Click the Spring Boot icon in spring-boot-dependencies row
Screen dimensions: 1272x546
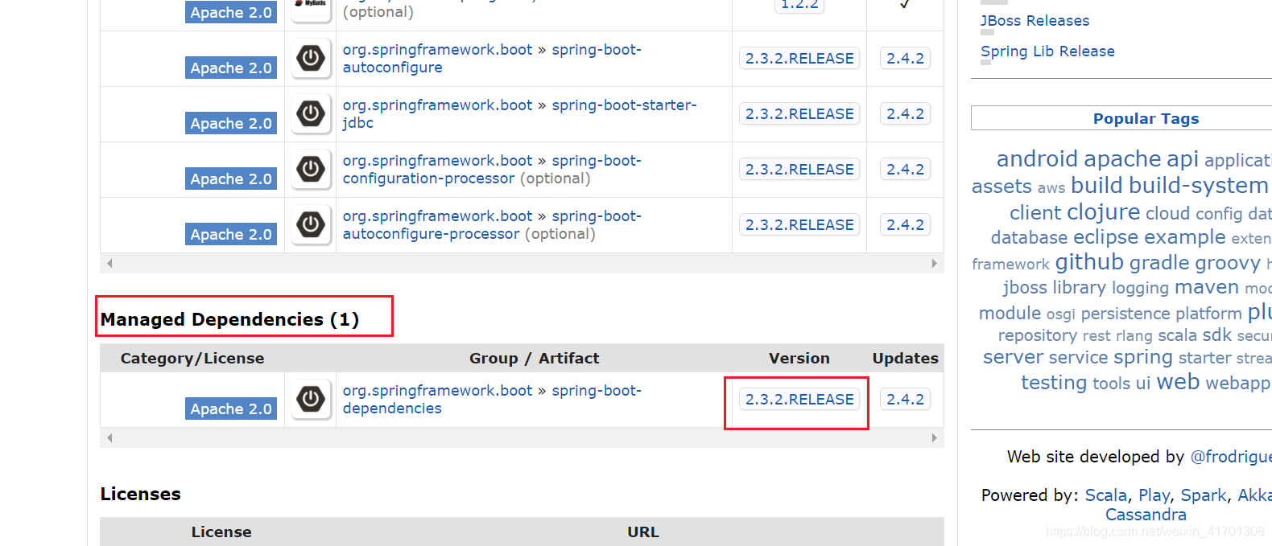(311, 400)
